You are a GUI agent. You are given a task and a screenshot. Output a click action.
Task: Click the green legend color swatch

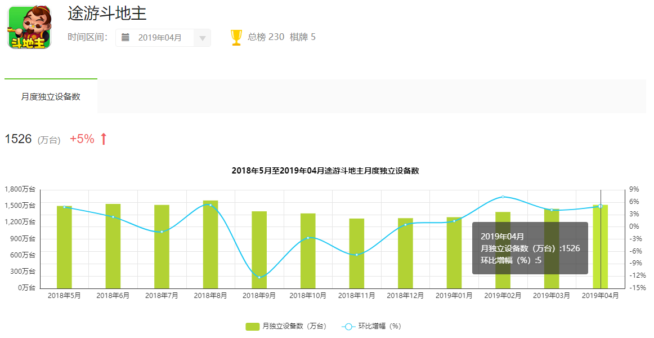[x=252, y=326]
